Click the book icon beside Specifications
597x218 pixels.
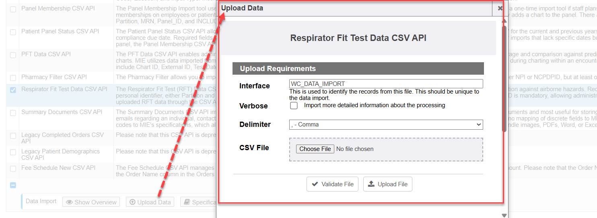pyautogui.click(x=187, y=202)
